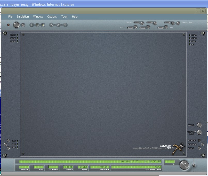Minimize the blueMSX window
208x176 pixels.
pyautogui.click(x=198, y=11)
